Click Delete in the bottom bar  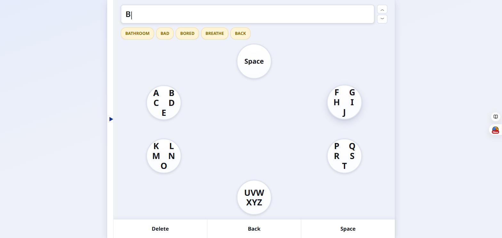[x=160, y=229]
